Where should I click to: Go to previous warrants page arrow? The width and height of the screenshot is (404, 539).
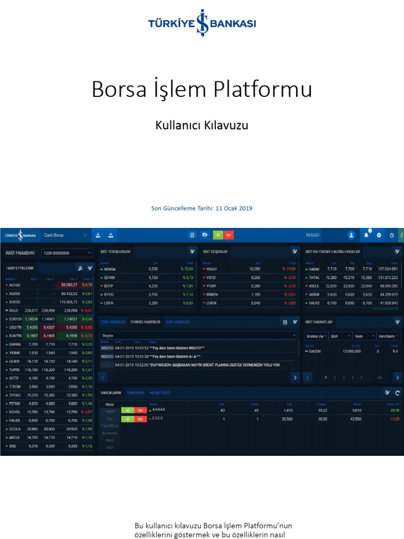[x=308, y=377]
